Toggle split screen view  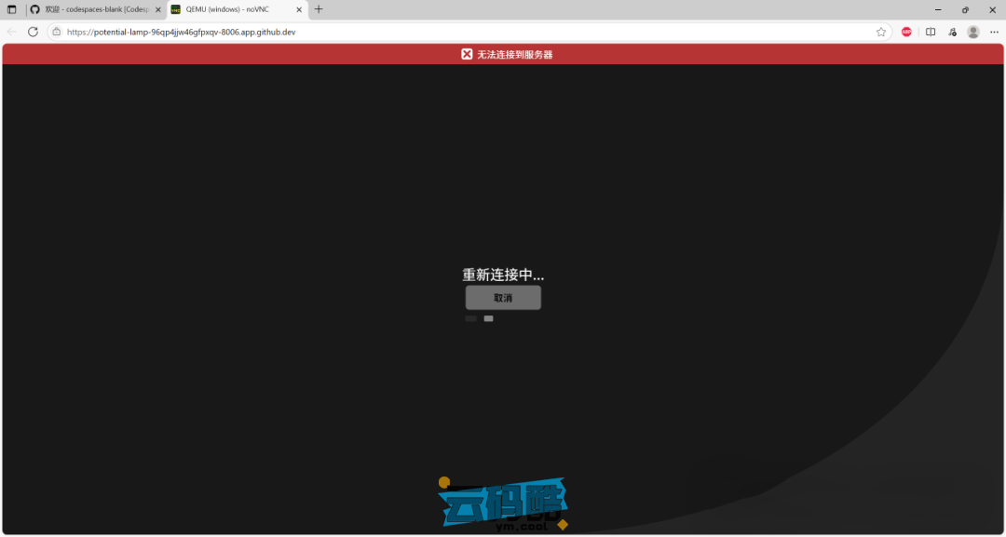click(931, 32)
